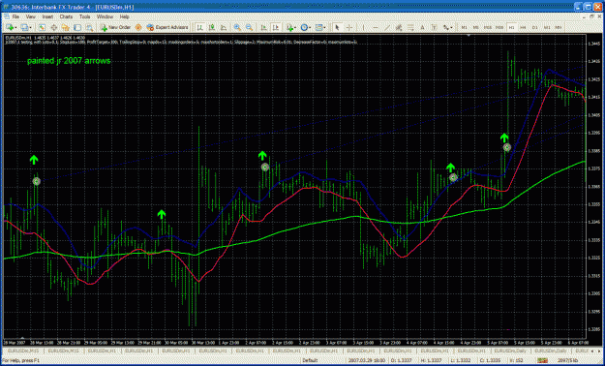Open the Help menu
This screenshot has height=366, width=605.
[x=124, y=17]
